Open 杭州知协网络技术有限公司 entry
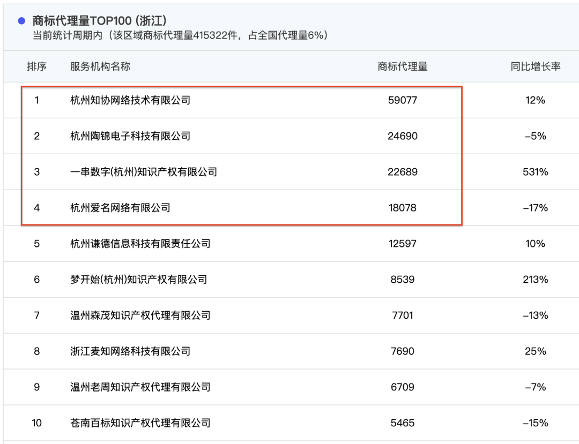Image resolution: width=579 pixels, height=444 pixels. tap(130, 100)
